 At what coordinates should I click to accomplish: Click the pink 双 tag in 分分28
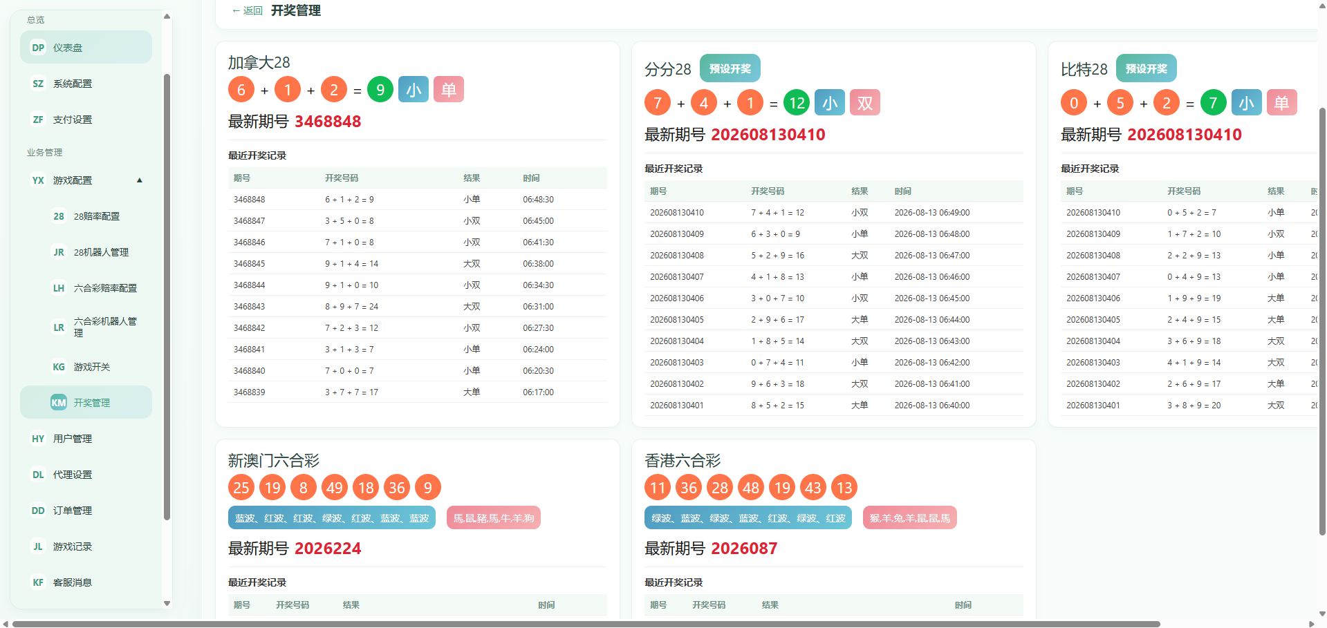[865, 103]
